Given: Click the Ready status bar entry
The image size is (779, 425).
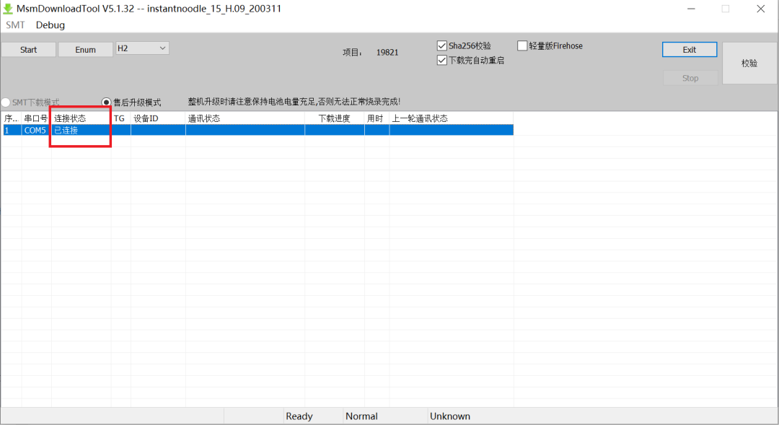Looking at the screenshot, I should (x=299, y=416).
